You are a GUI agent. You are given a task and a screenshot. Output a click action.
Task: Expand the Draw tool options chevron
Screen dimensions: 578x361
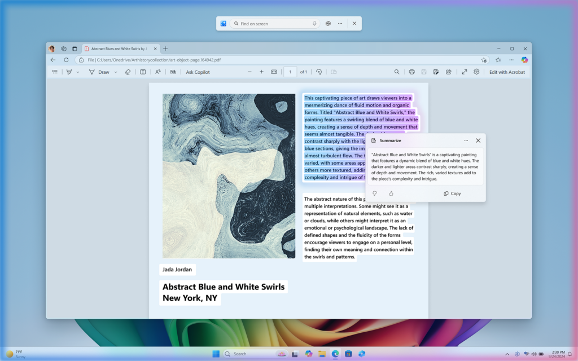pyautogui.click(x=116, y=72)
